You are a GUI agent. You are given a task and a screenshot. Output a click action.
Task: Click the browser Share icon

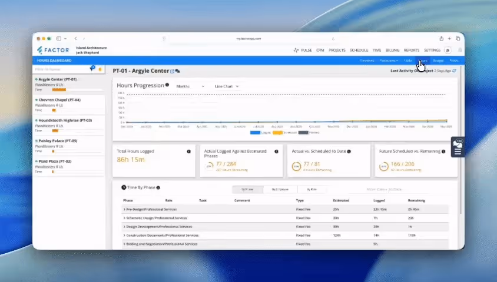tap(441, 39)
